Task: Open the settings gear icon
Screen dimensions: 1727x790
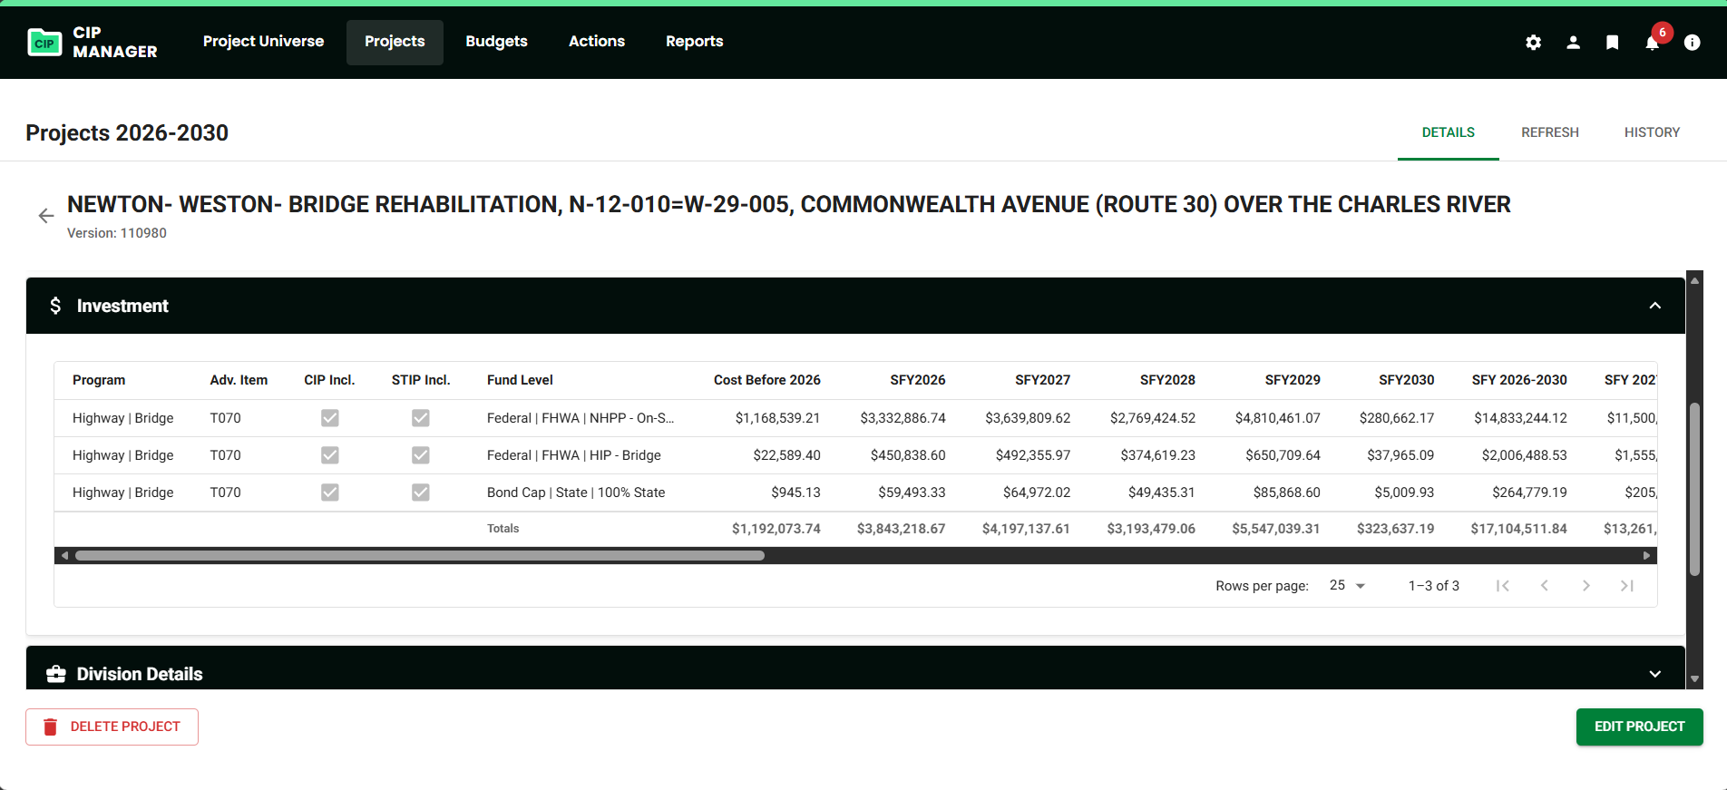Action: point(1533,43)
